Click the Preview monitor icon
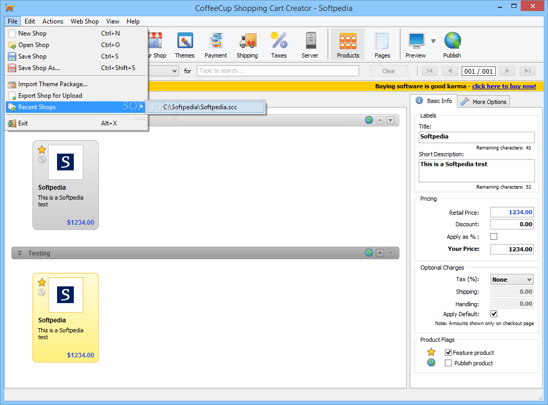548x405 pixels. click(416, 44)
